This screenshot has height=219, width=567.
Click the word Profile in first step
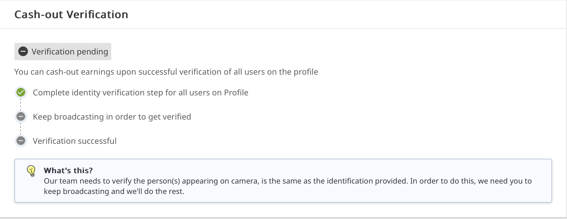click(236, 93)
